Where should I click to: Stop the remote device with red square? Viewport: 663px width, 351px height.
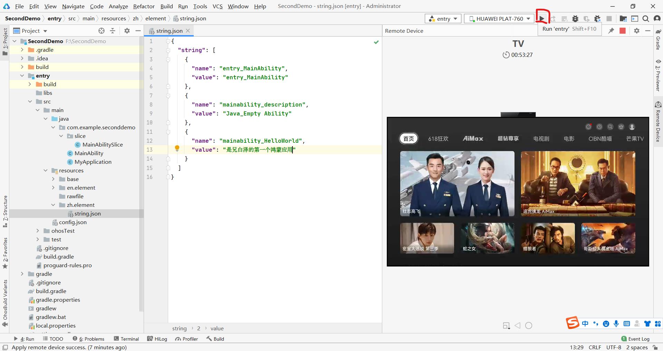pos(623,31)
